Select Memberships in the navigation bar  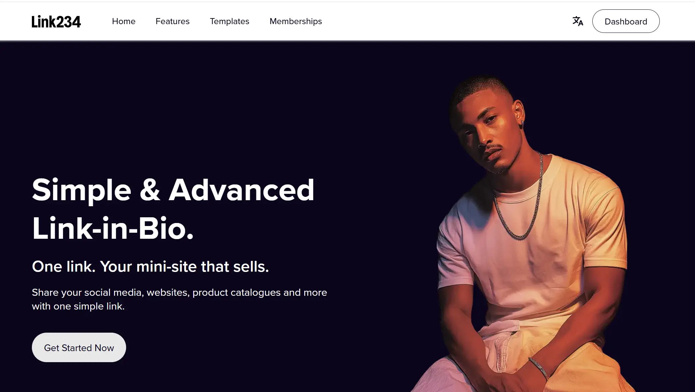tap(296, 21)
